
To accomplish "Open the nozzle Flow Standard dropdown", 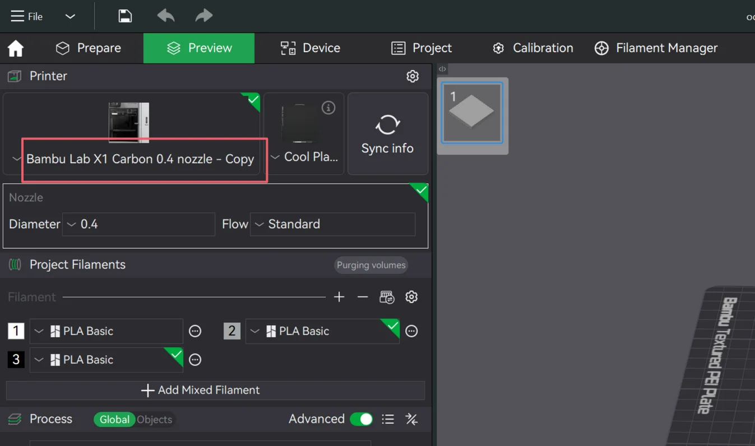I will (332, 224).
